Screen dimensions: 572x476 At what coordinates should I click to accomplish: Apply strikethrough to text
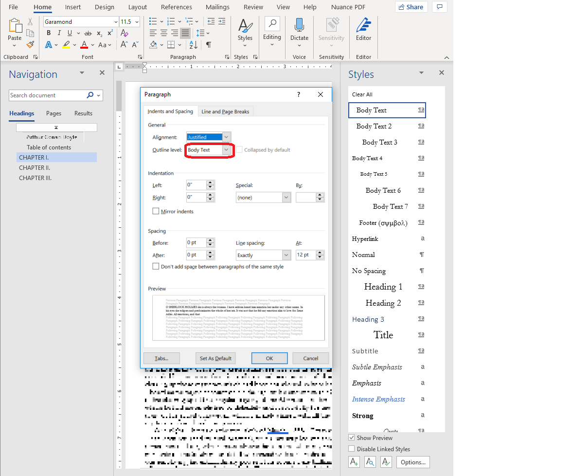coord(88,33)
